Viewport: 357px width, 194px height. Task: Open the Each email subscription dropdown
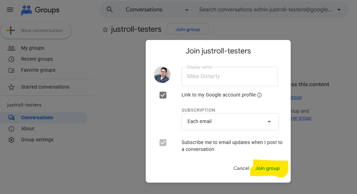coord(230,122)
